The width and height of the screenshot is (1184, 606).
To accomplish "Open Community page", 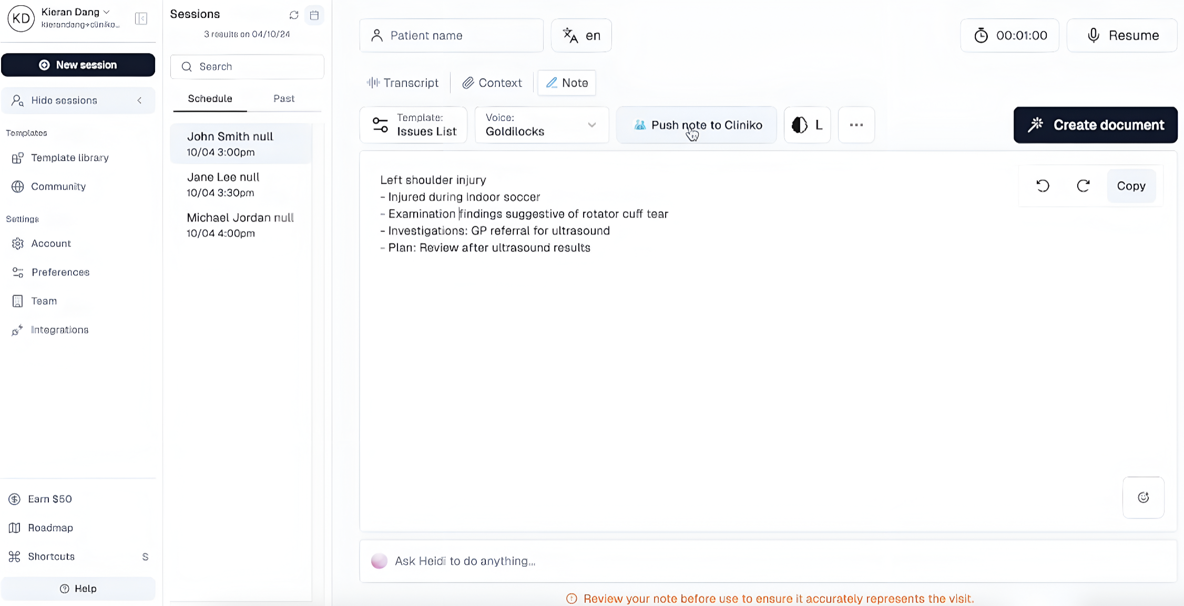I will pos(58,186).
